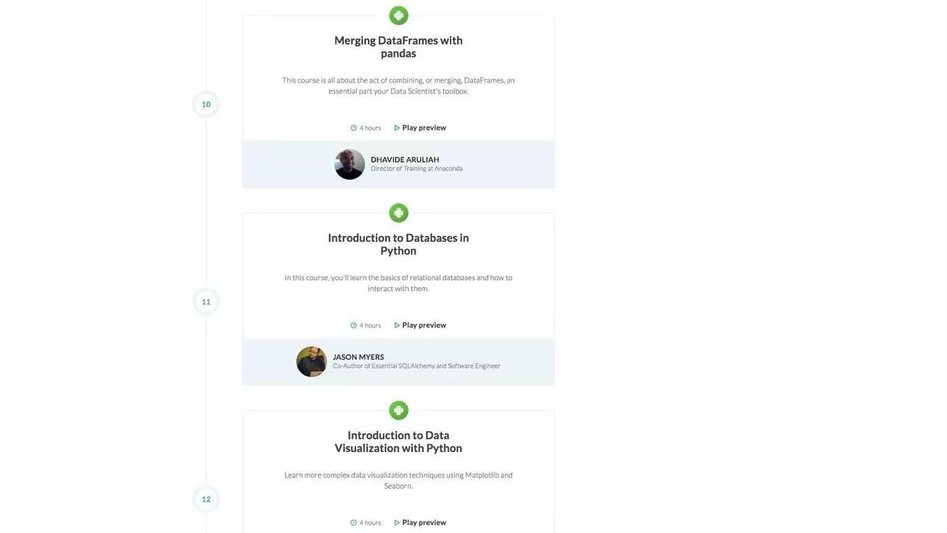Click the green Python icon above Data Visualization
947x533 pixels.
[399, 411]
